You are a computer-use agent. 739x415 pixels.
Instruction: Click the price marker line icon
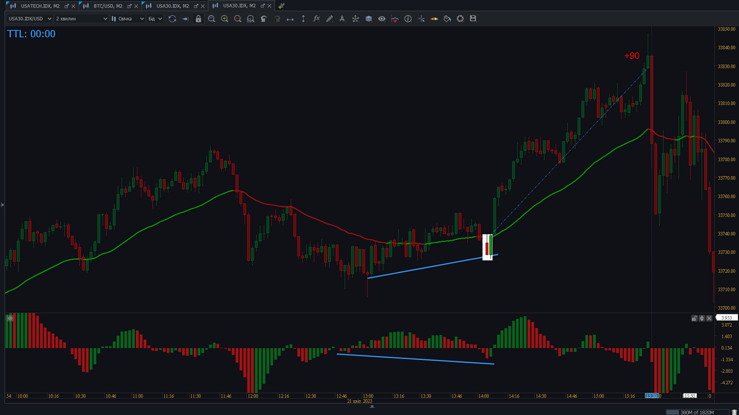[395, 19]
